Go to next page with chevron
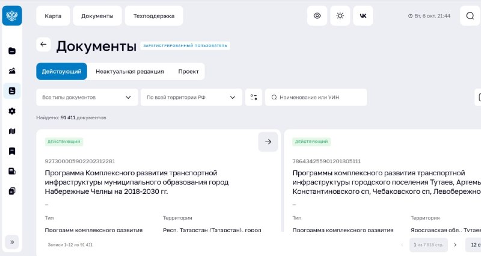The image size is (481, 256). [455, 245]
